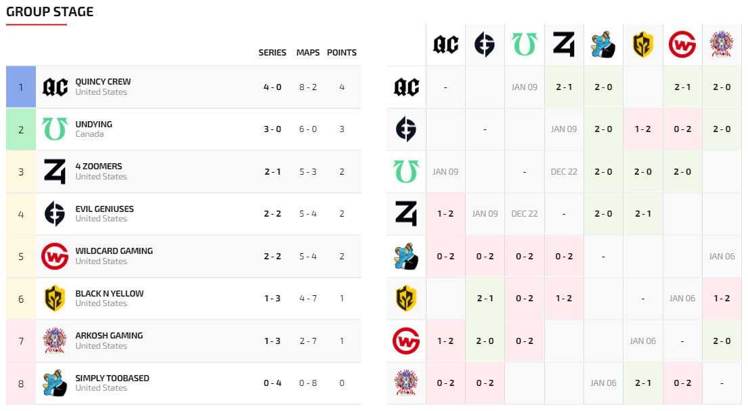The height and width of the screenshot is (411, 748).
Task: Click the blue rank 1 position cell
Action: pyautogui.click(x=20, y=87)
